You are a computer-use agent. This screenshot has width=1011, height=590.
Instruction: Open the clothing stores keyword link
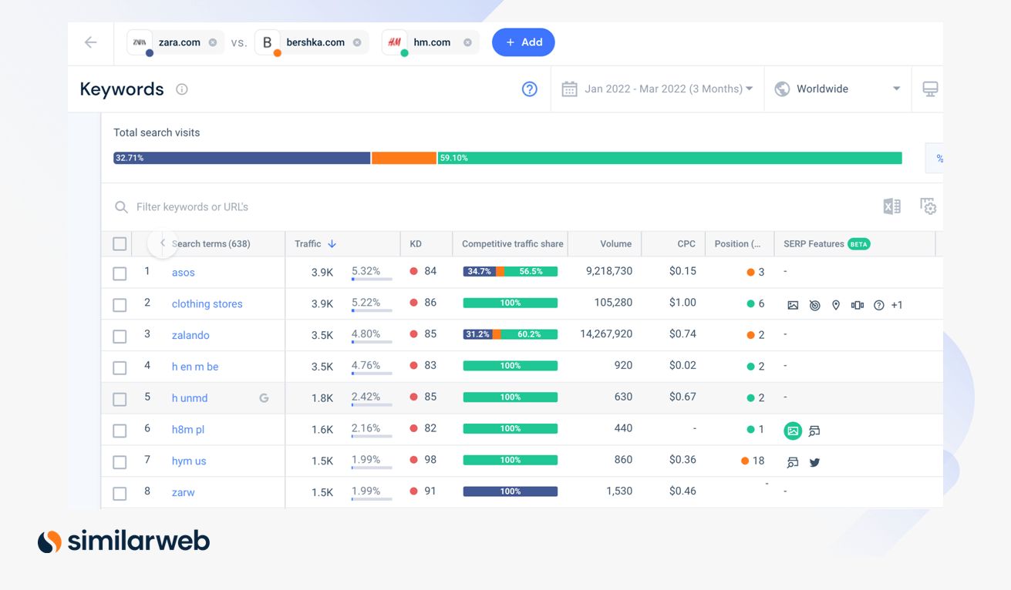207,304
